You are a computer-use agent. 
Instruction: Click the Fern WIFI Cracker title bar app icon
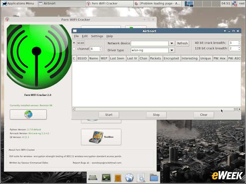tap(7, 20)
